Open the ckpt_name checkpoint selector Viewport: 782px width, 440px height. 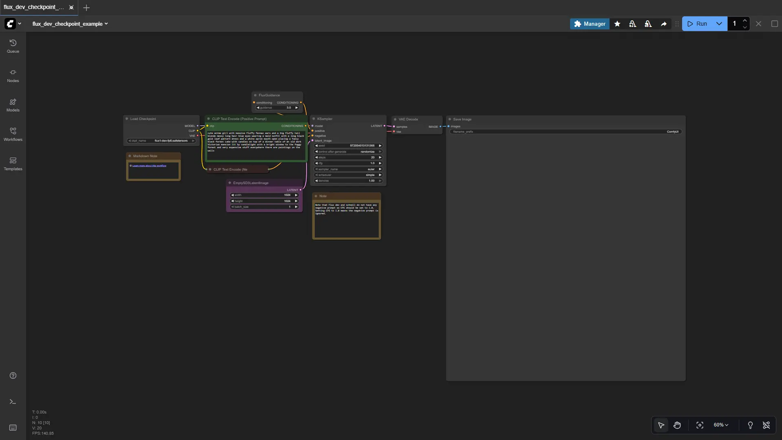coord(161,141)
